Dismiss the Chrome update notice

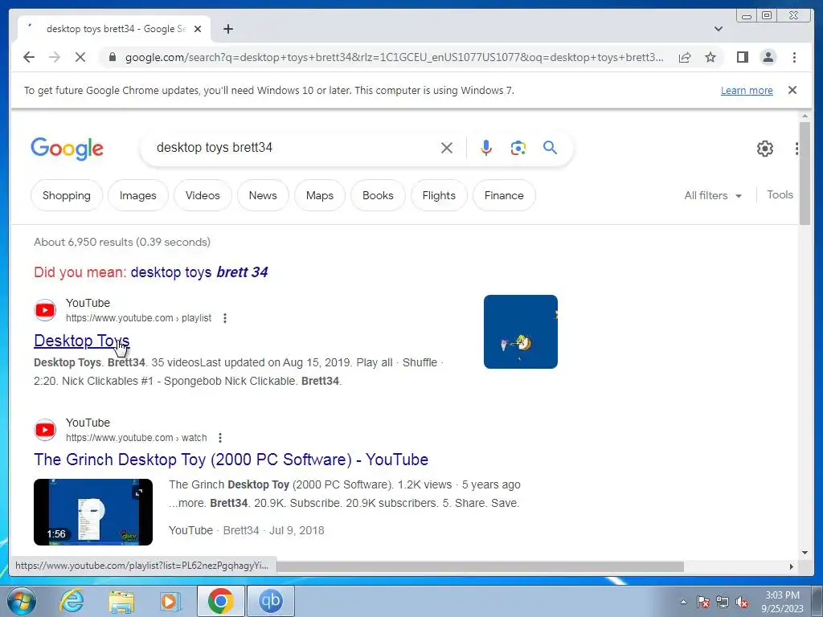(x=792, y=90)
